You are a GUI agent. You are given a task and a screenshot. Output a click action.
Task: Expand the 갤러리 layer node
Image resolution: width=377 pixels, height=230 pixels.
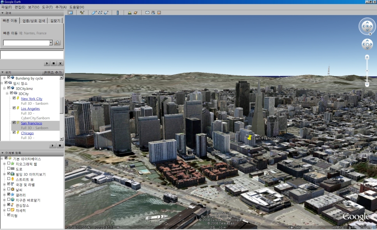4,195
